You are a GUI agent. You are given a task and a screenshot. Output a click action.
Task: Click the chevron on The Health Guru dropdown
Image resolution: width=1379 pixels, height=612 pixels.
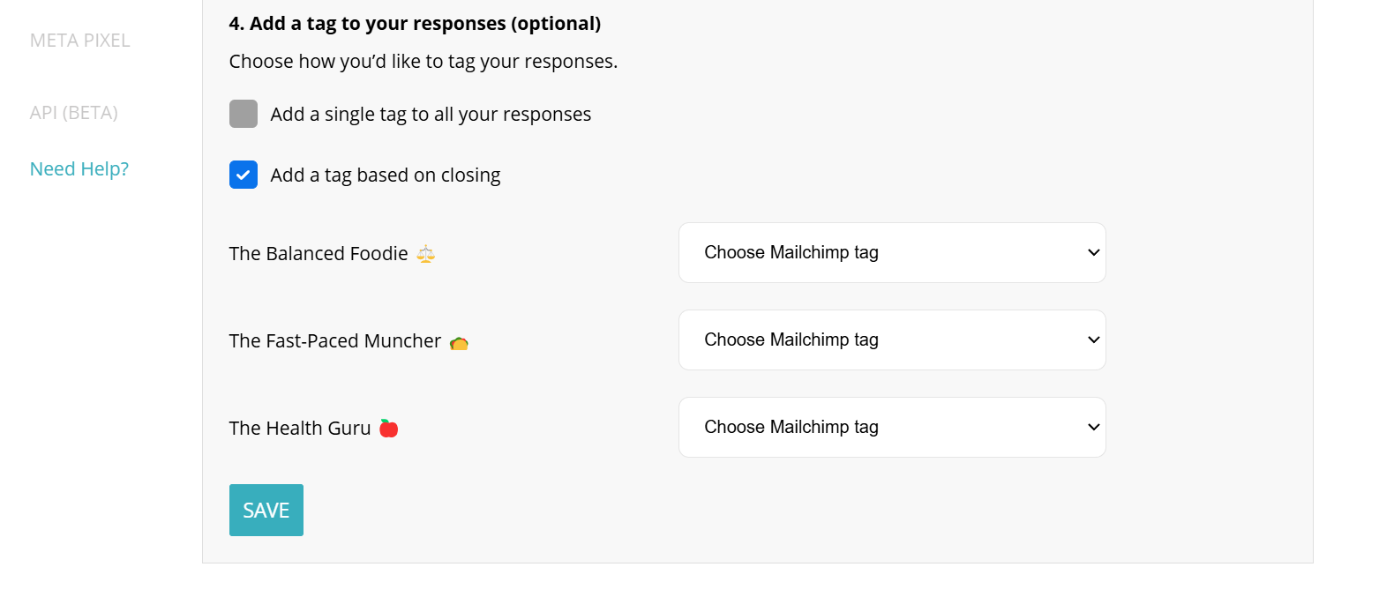click(x=1093, y=427)
